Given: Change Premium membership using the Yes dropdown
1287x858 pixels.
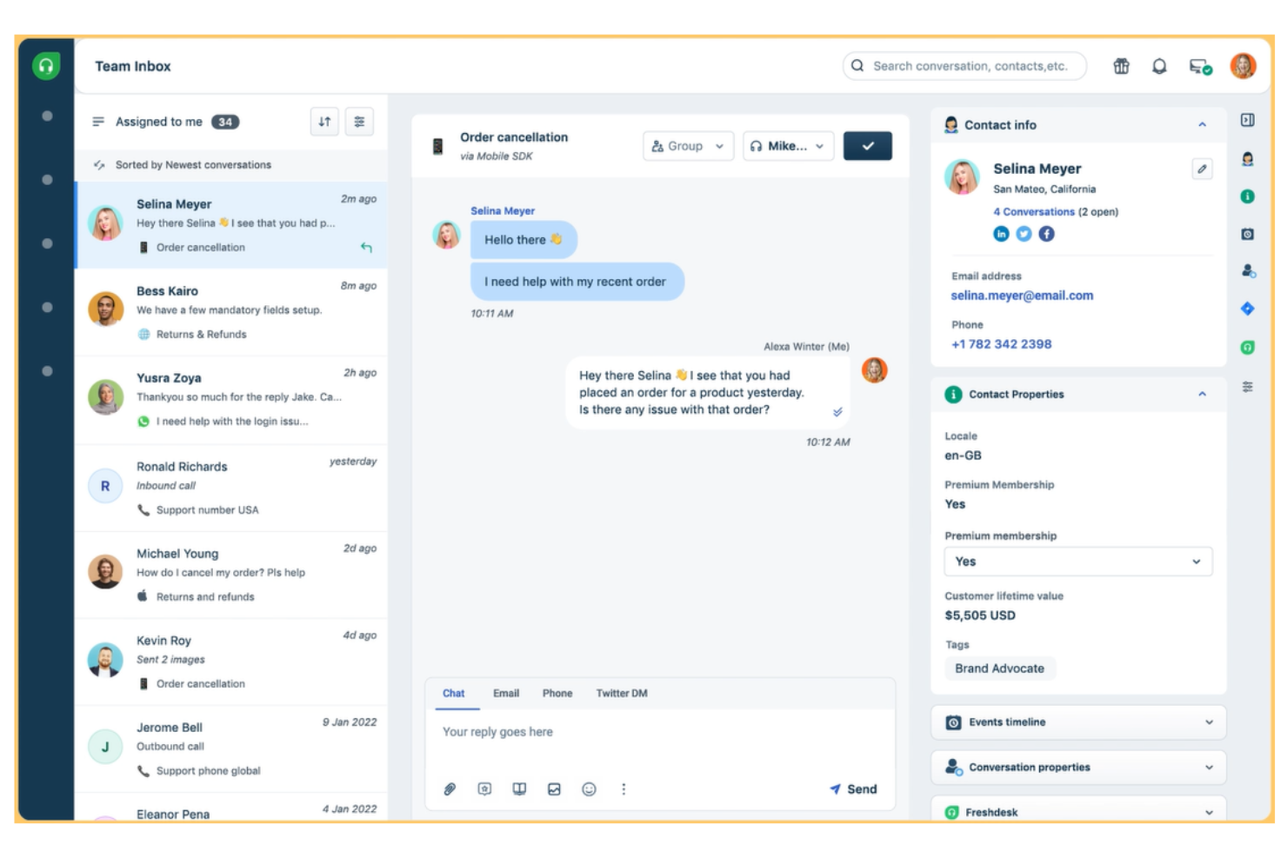Looking at the screenshot, I should pyautogui.click(x=1077, y=561).
